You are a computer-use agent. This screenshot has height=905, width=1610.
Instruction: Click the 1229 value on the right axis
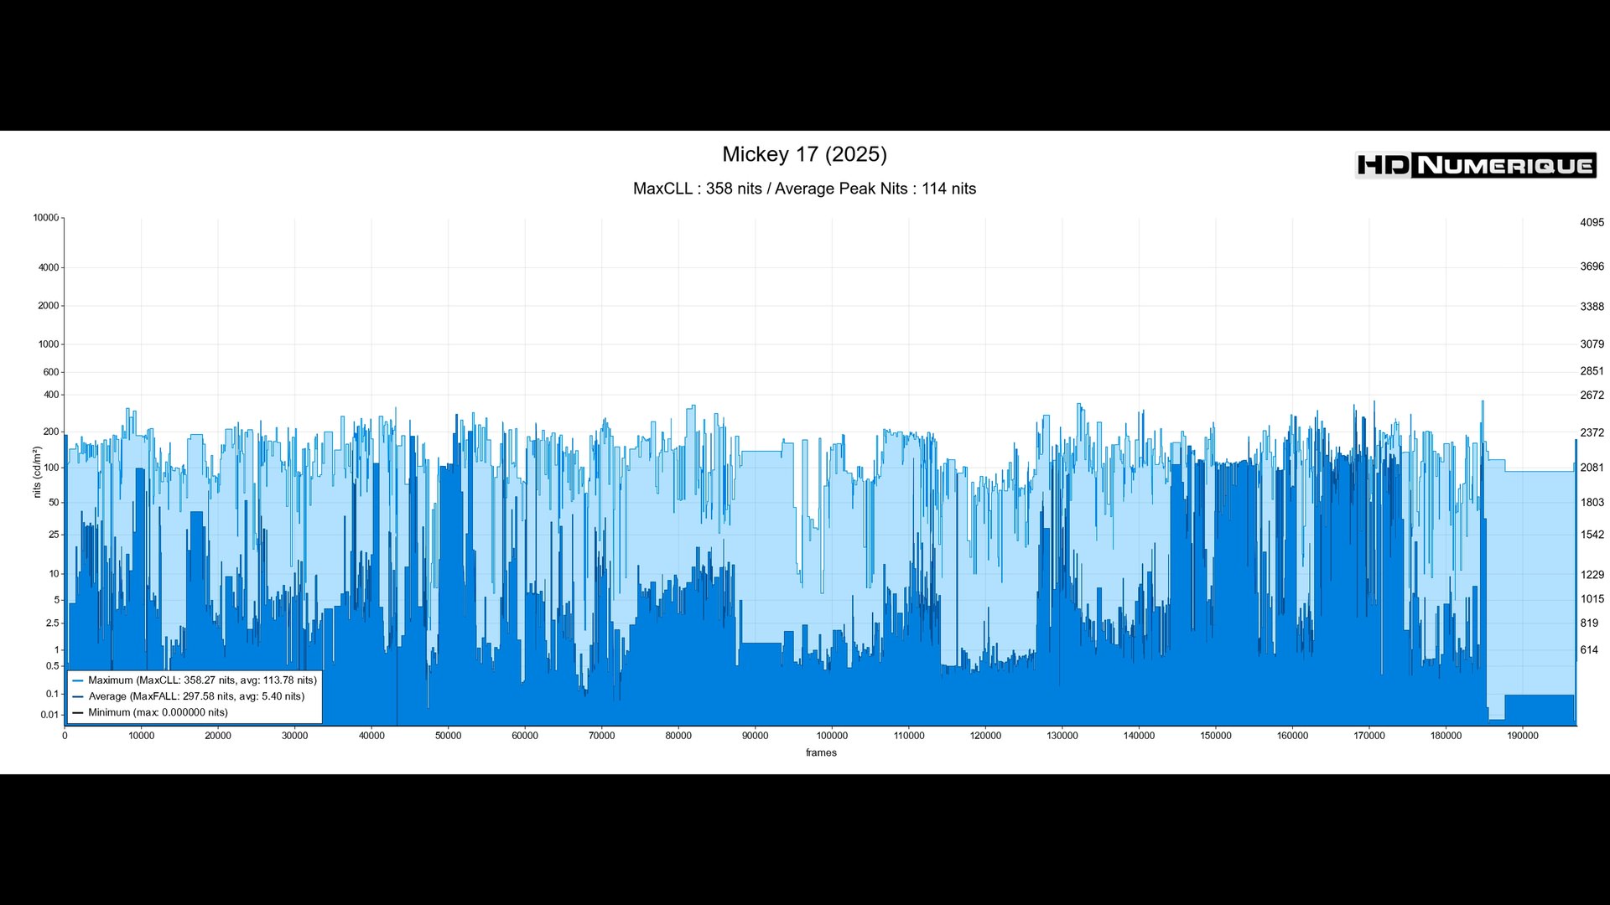pos(1592,575)
